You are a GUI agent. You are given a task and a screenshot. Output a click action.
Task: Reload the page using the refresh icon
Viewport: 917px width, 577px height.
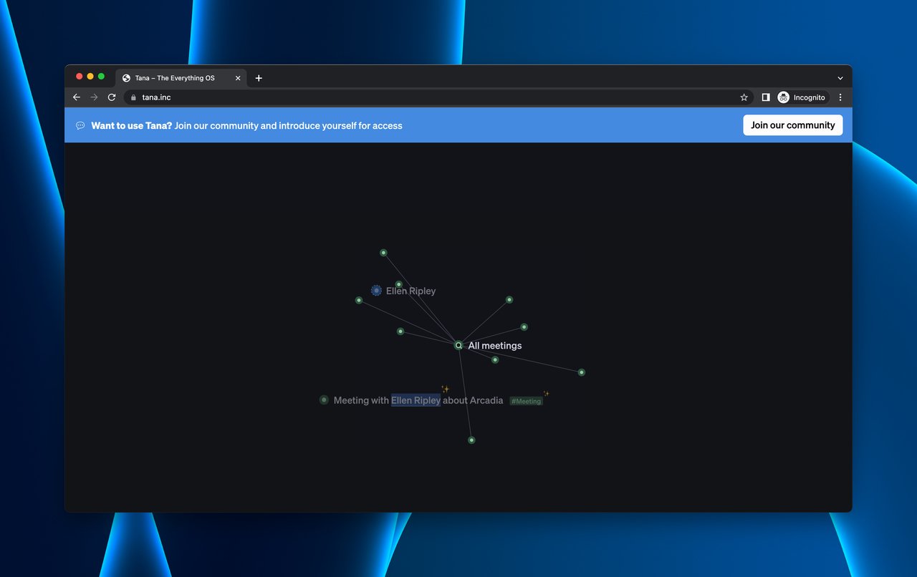[x=112, y=97]
